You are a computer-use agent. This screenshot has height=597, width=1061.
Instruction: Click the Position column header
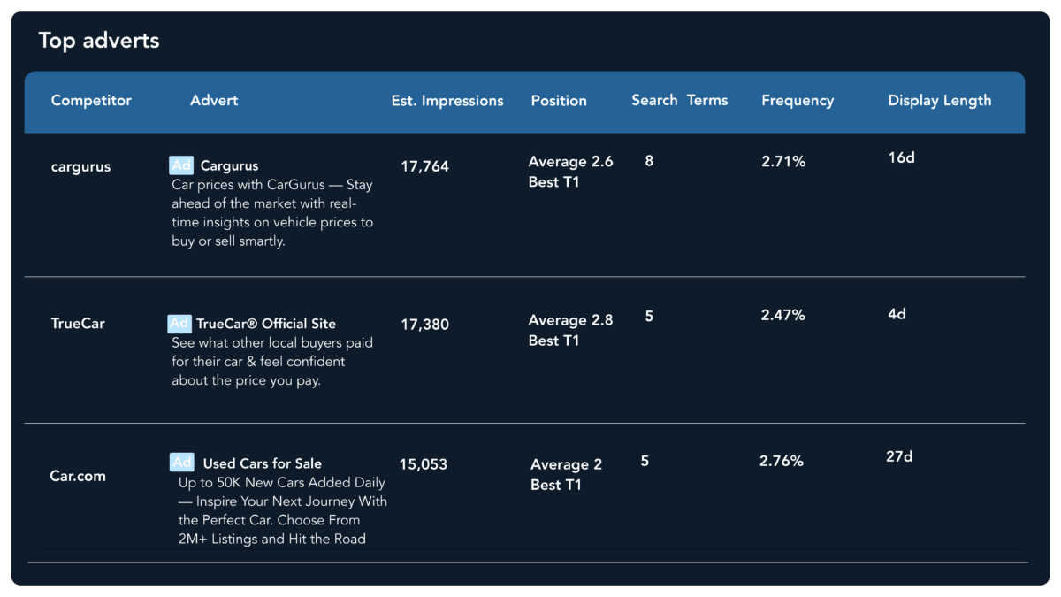click(x=559, y=101)
